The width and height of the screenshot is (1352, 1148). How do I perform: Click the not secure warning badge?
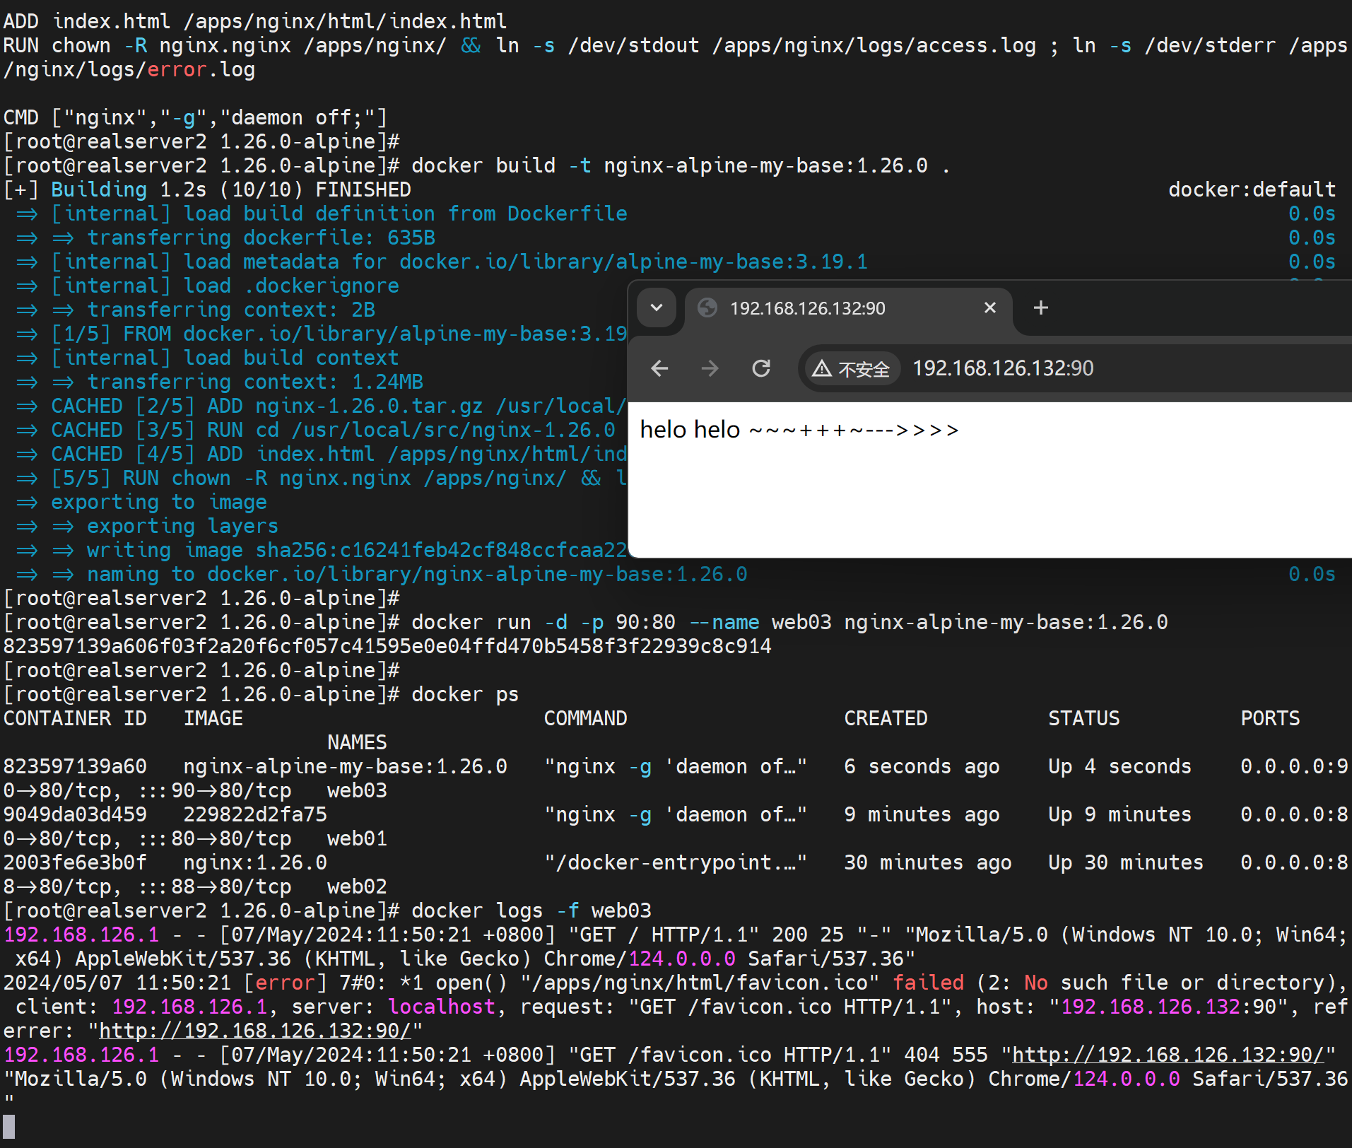coord(851,368)
